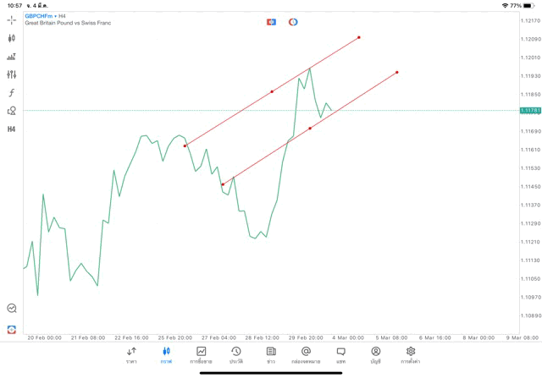Open the candlestick chart type icon

pyautogui.click(x=12, y=38)
